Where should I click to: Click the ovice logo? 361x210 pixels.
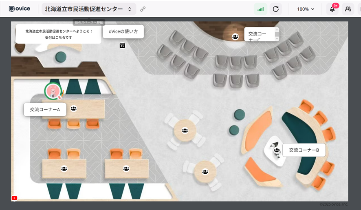point(19,9)
